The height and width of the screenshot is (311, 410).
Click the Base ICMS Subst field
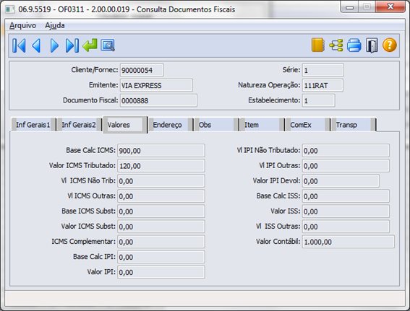click(x=161, y=211)
